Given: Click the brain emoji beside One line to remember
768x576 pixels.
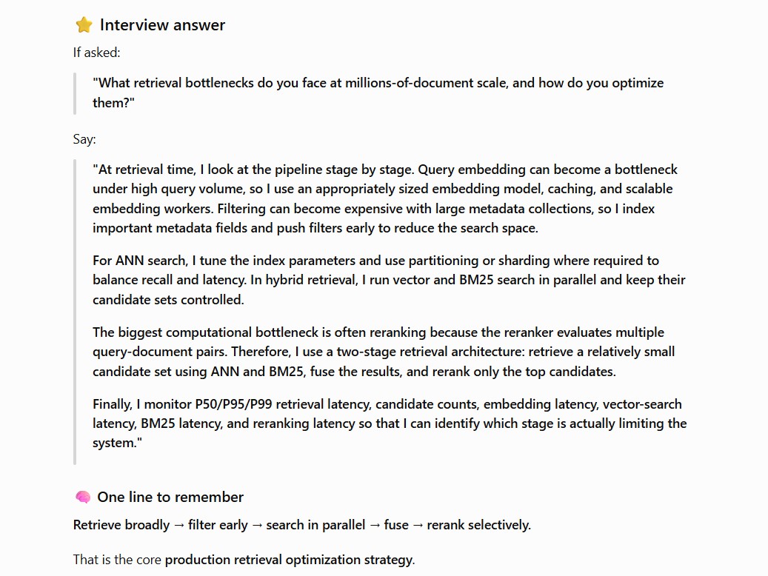Looking at the screenshot, I should (83, 497).
